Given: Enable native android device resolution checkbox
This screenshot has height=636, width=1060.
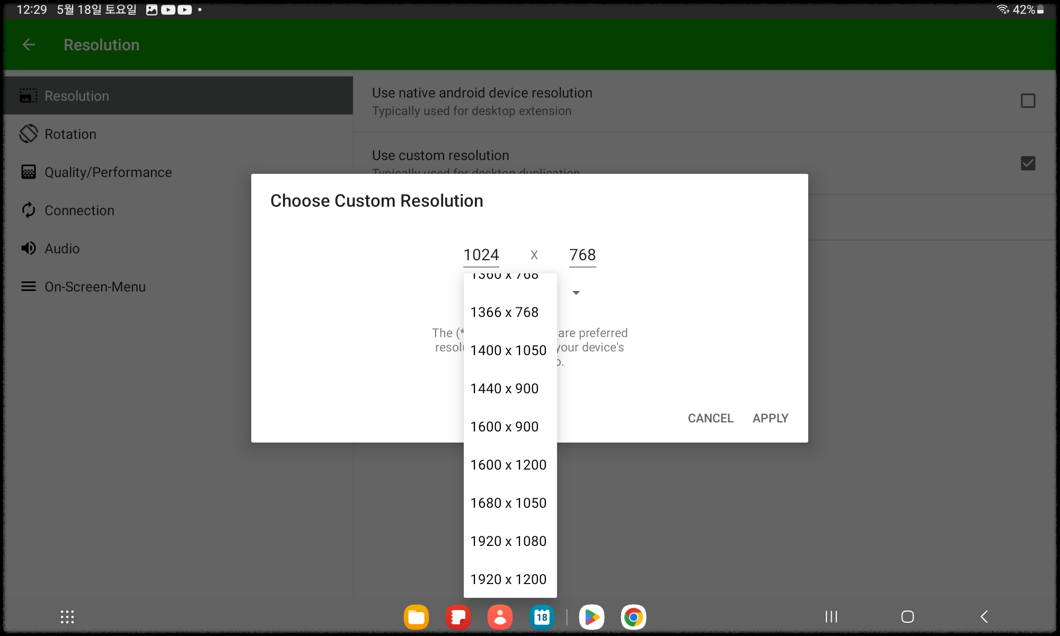Looking at the screenshot, I should tap(1028, 101).
